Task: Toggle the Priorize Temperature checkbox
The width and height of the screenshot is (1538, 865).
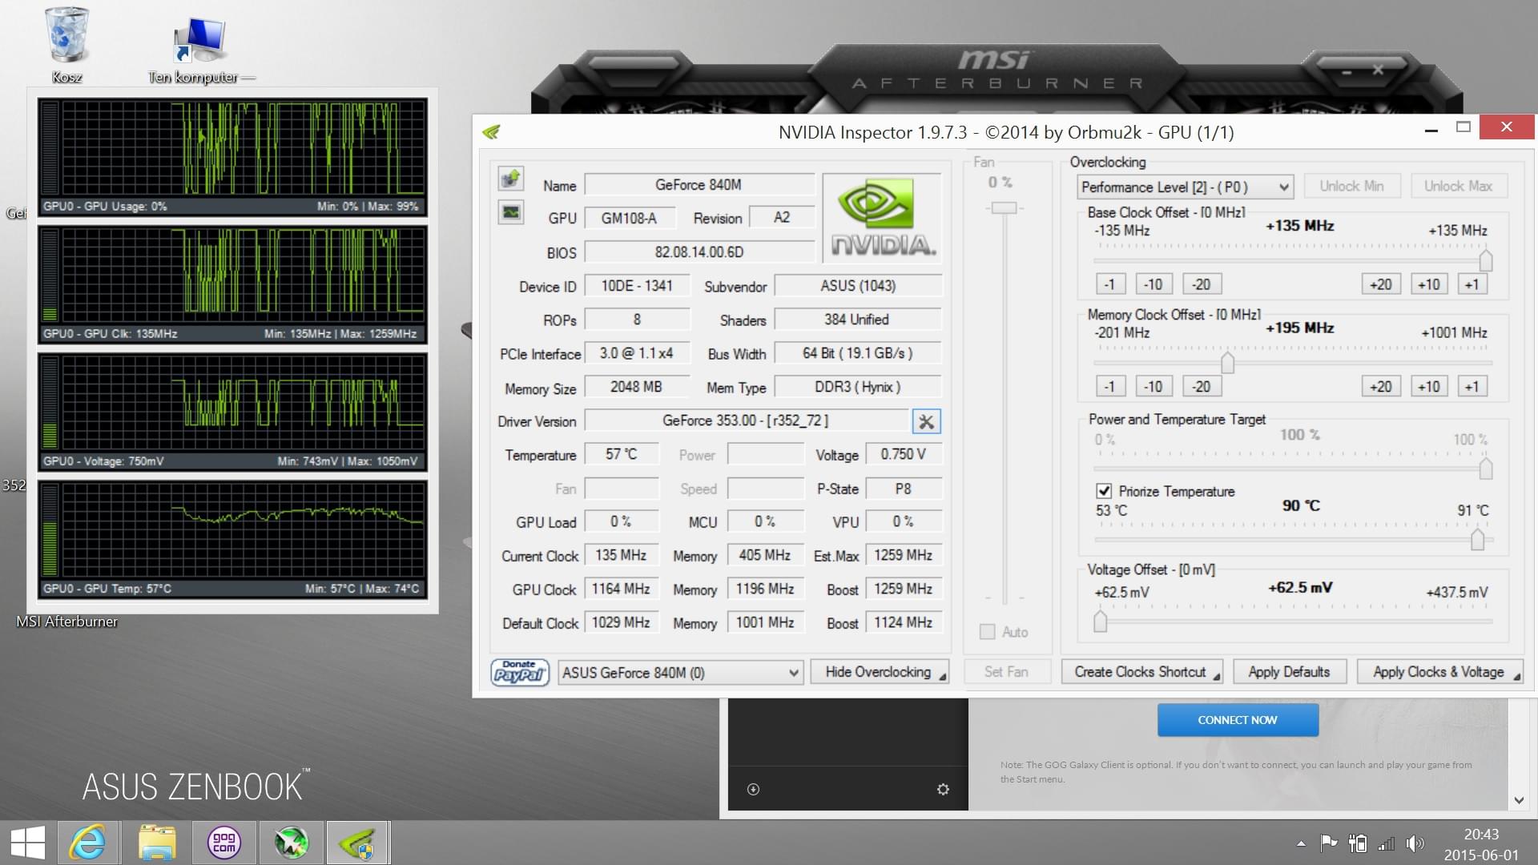Action: (x=1104, y=491)
